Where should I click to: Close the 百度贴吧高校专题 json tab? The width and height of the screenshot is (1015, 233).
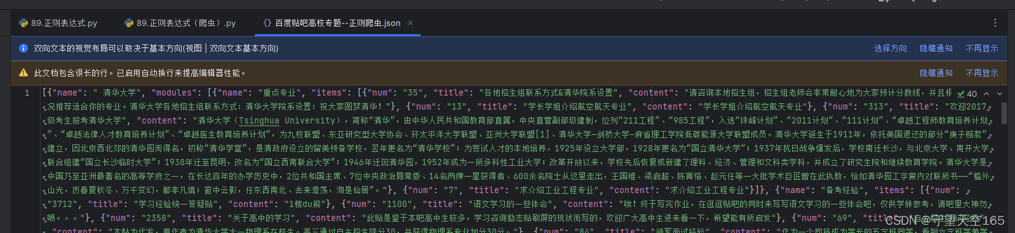pyautogui.click(x=410, y=23)
